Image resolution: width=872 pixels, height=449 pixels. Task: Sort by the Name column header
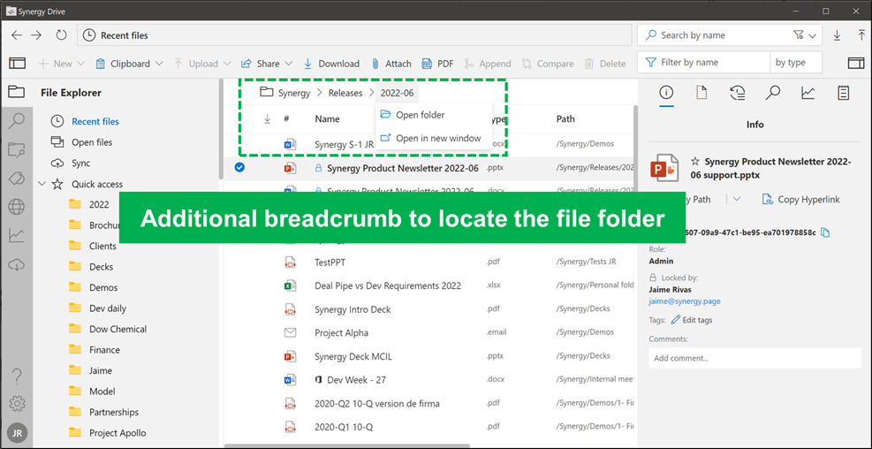tap(327, 118)
